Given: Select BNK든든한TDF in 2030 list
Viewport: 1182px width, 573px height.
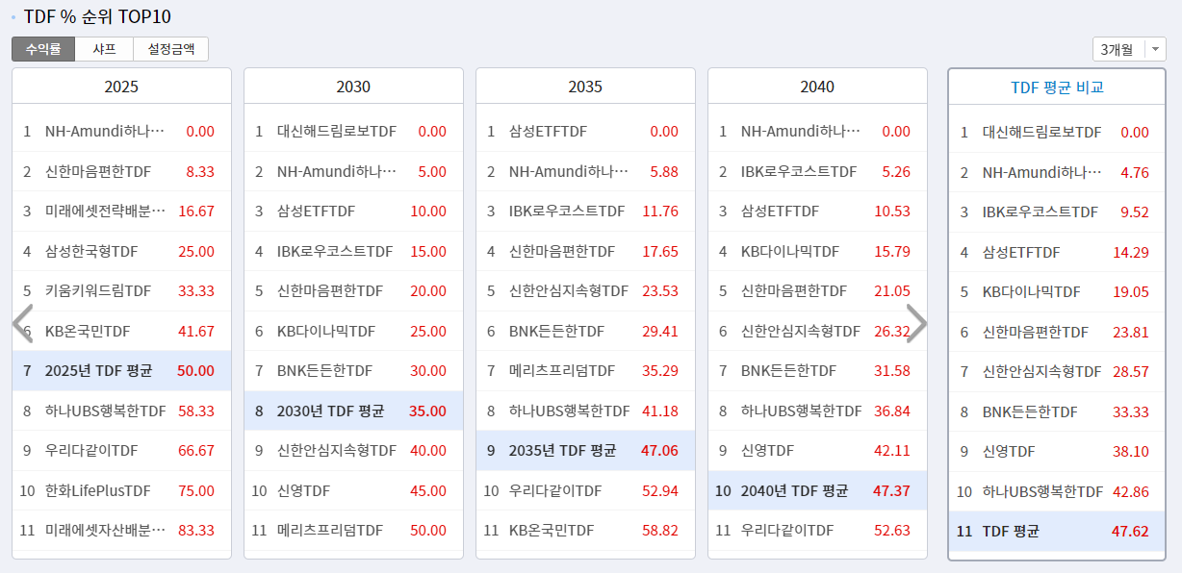Looking at the screenshot, I should tap(353, 370).
